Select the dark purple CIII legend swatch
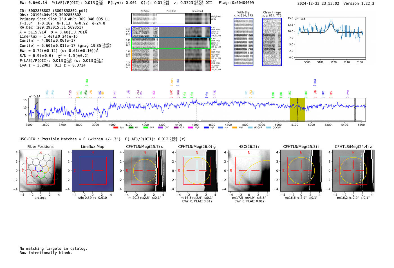Image resolution: width=394 pixels, height=268 pixels. coord(176,128)
